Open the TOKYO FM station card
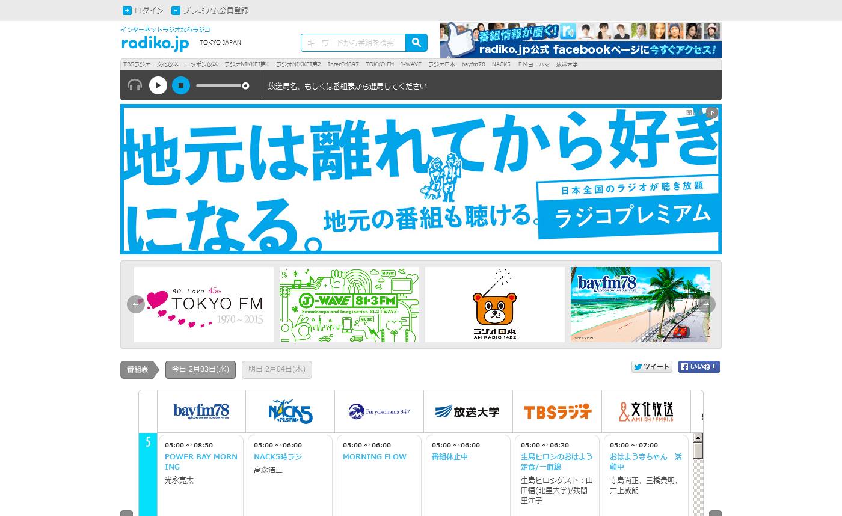Viewport: 842px width, 516px height. 204,305
